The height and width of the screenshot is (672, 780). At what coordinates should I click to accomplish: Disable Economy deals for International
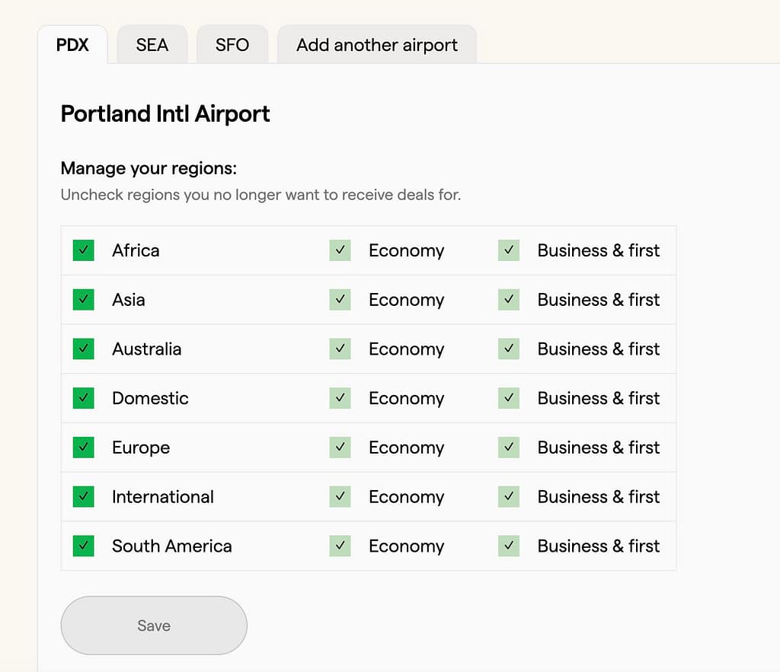click(340, 496)
